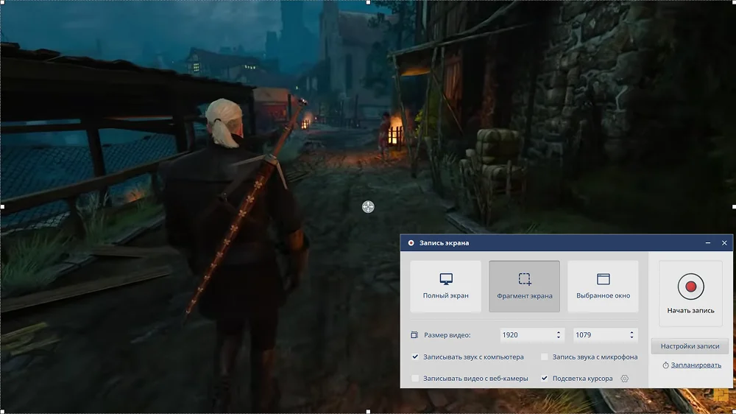This screenshot has height=414, width=736.
Task: Close the Запись экрана window
Action: pyautogui.click(x=724, y=243)
